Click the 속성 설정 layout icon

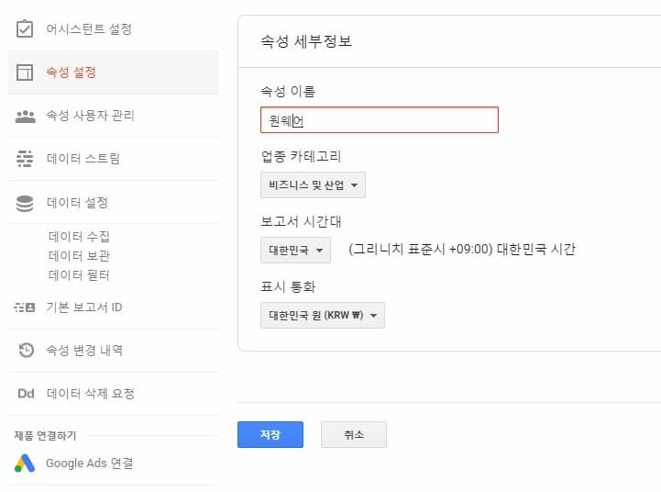(x=25, y=73)
